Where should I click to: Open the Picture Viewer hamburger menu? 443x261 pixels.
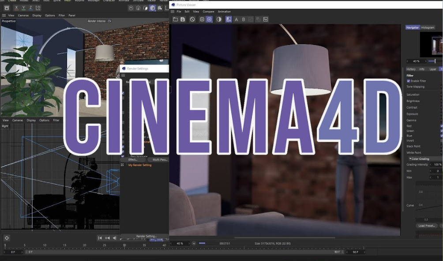[173, 11]
